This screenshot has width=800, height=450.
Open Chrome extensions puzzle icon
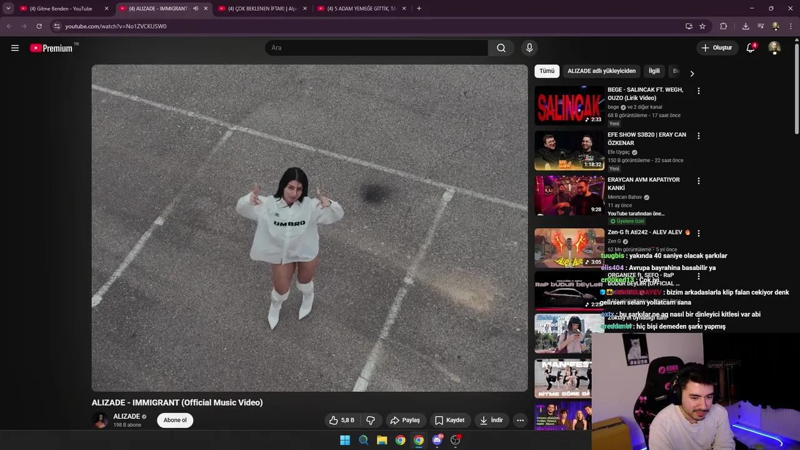pos(724,26)
